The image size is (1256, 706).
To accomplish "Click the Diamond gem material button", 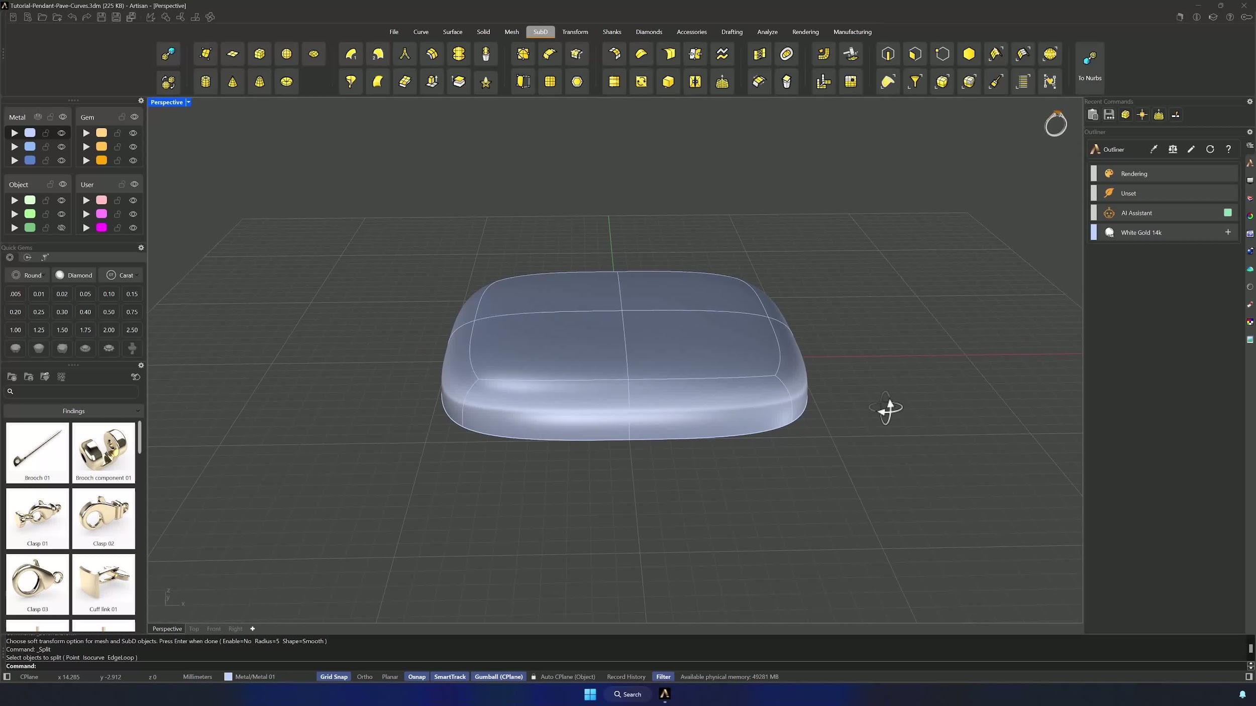I will [74, 275].
